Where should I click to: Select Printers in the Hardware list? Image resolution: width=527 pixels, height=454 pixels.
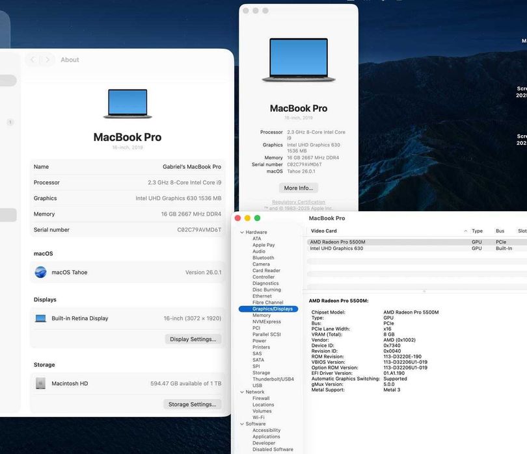coord(261,347)
